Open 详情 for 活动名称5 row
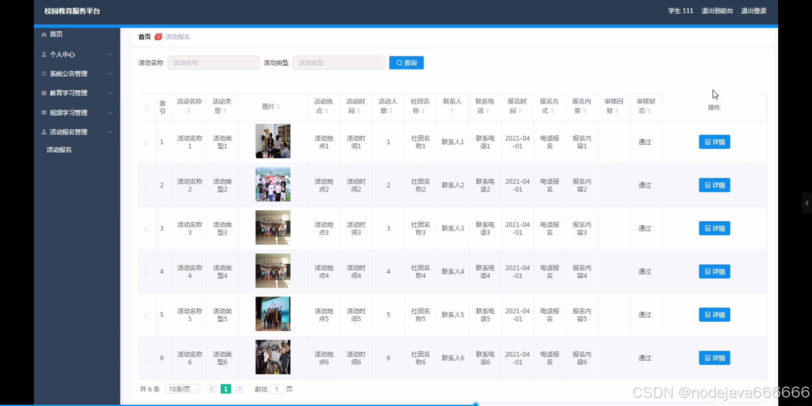This screenshot has width=812, height=406. (x=714, y=315)
